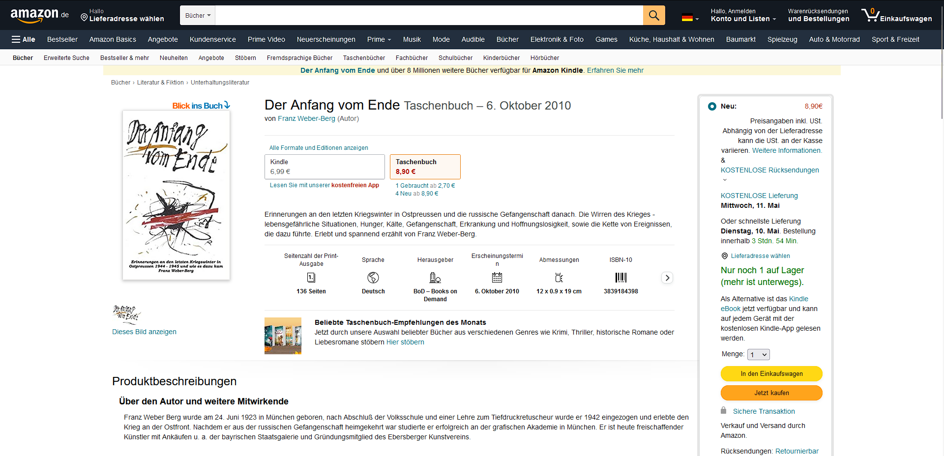Viewport: 944px width, 456px height.
Task: Open the Bücher search category dropdown
Action: (x=197, y=15)
